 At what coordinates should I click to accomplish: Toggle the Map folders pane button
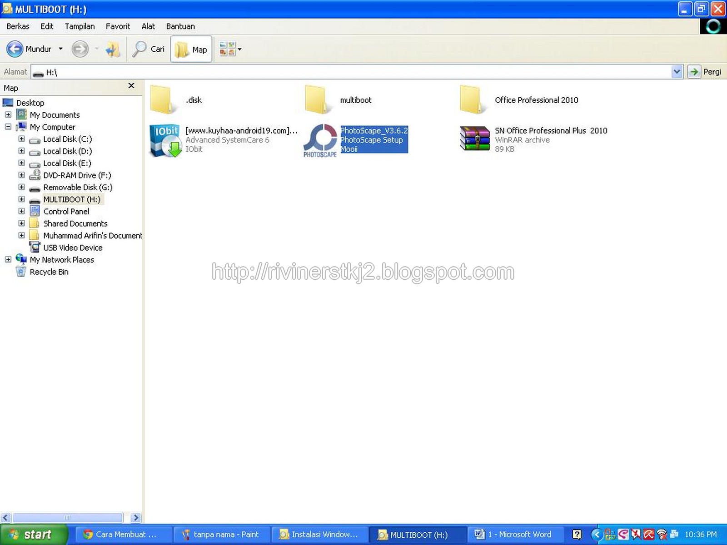pos(191,49)
